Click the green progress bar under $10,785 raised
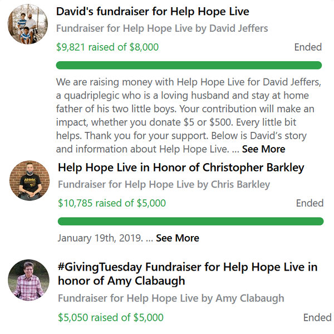 (190, 222)
